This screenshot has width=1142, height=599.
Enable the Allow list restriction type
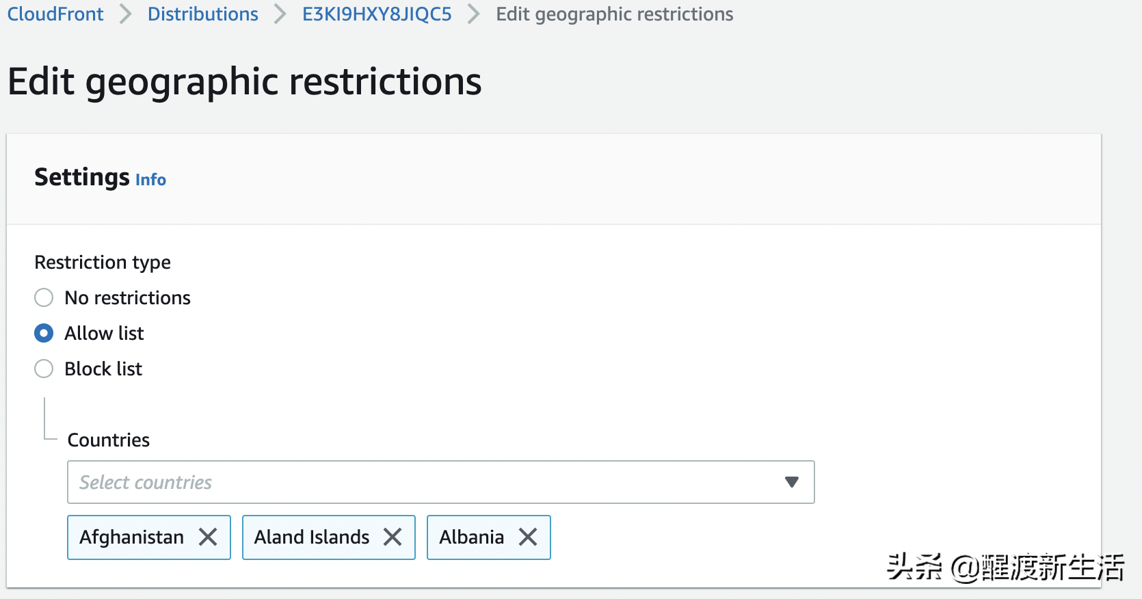click(43, 333)
